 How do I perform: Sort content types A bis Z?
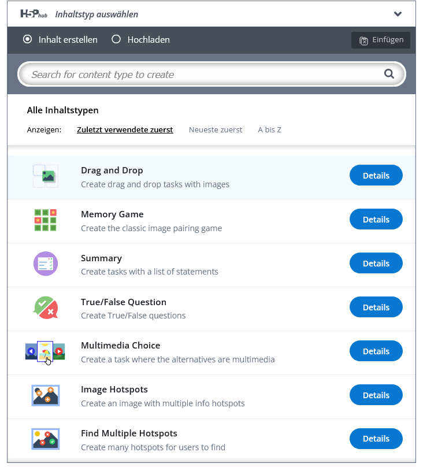[x=269, y=130]
